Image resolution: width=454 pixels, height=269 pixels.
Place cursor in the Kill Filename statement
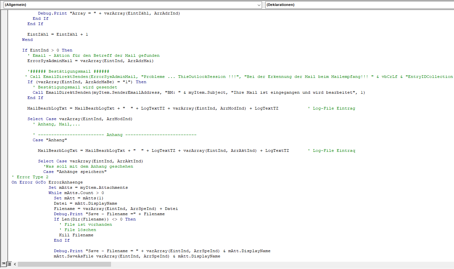pos(76,235)
